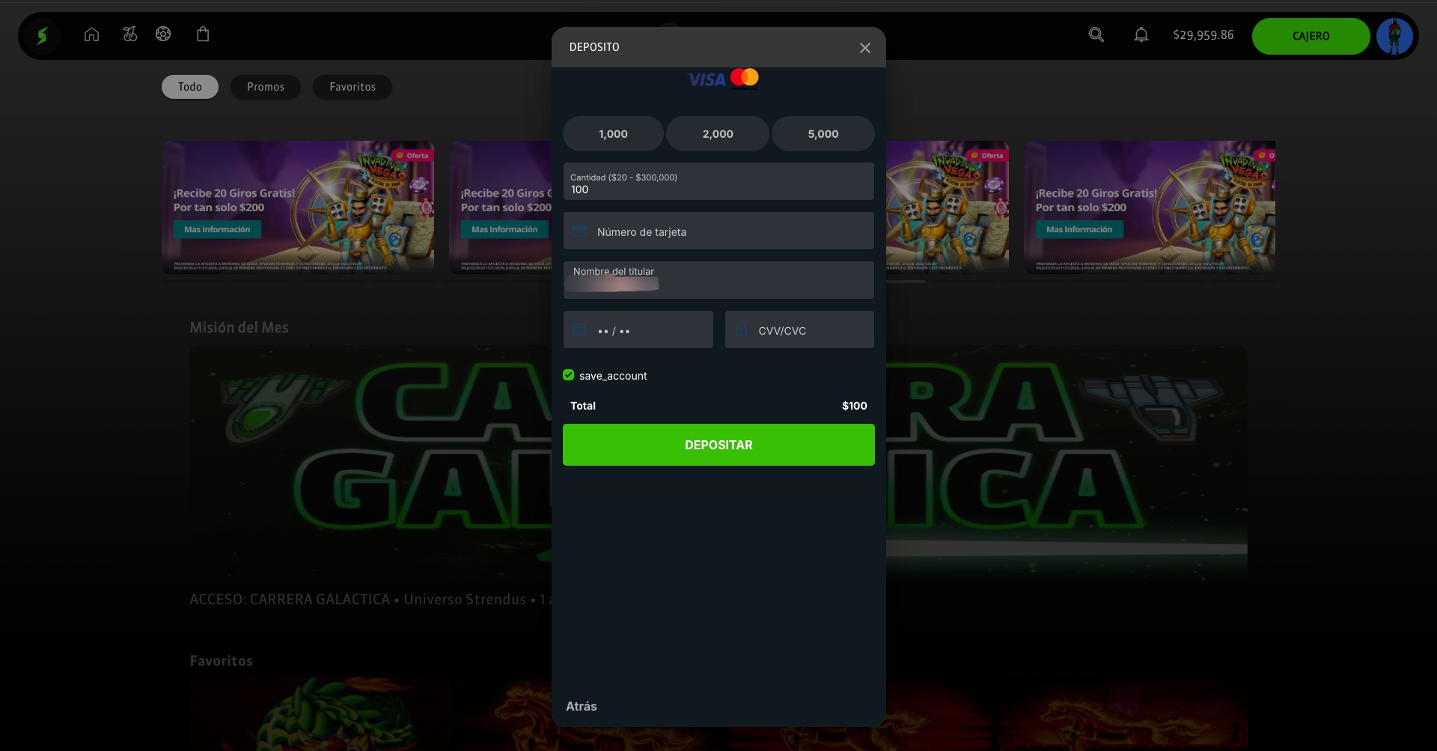Open the CAJERO cashier button

click(1311, 36)
